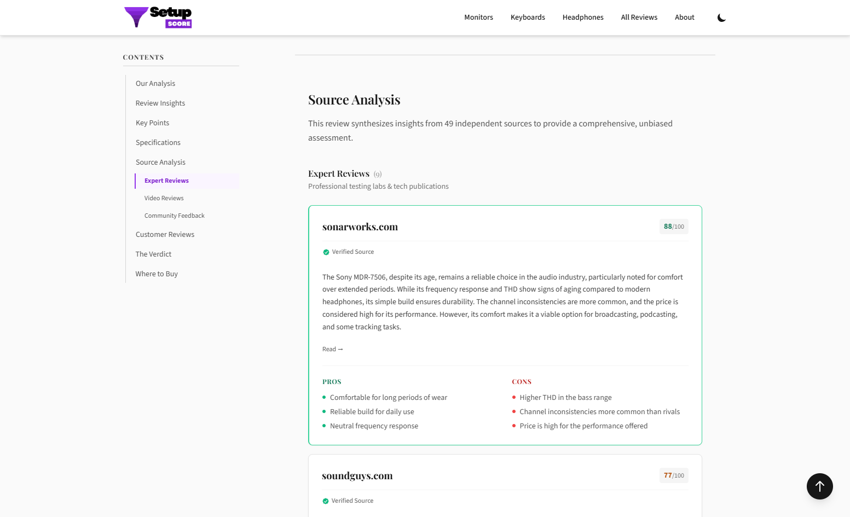This screenshot has height=517, width=850.
Task: Select Community Feedback in the sidebar
Action: [174, 216]
